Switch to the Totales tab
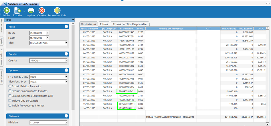The width and height of the screenshot is (271, 126). pyautogui.click(x=104, y=24)
